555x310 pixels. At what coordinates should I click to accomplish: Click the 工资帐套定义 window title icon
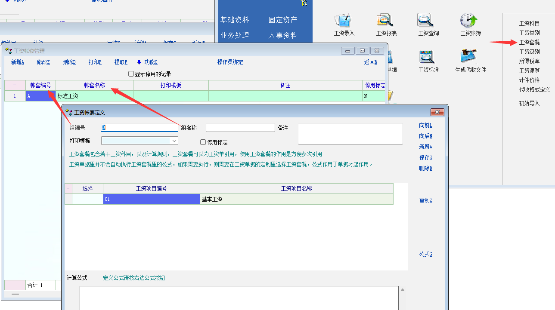click(x=69, y=112)
